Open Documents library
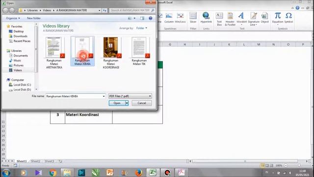Screen dimensions: 314x177 pyautogui.click(x=21, y=56)
